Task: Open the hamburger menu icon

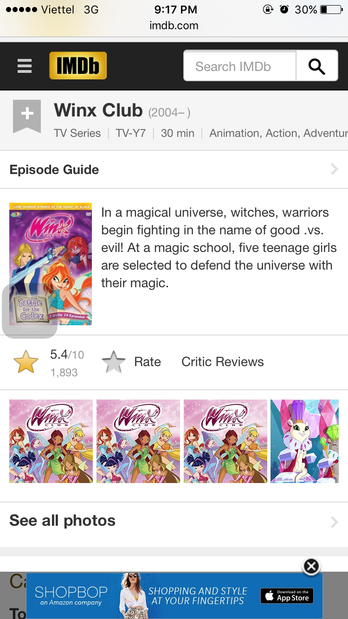Action: (25, 66)
